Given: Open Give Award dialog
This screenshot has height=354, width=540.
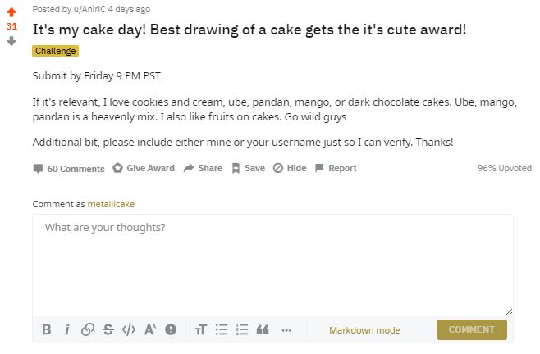Looking at the screenshot, I should (144, 168).
